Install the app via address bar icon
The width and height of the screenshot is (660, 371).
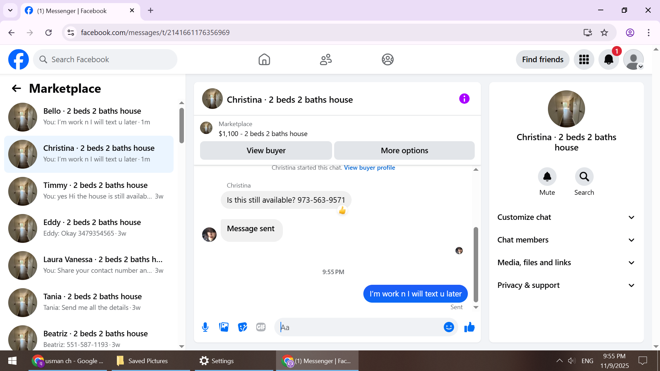tap(587, 33)
